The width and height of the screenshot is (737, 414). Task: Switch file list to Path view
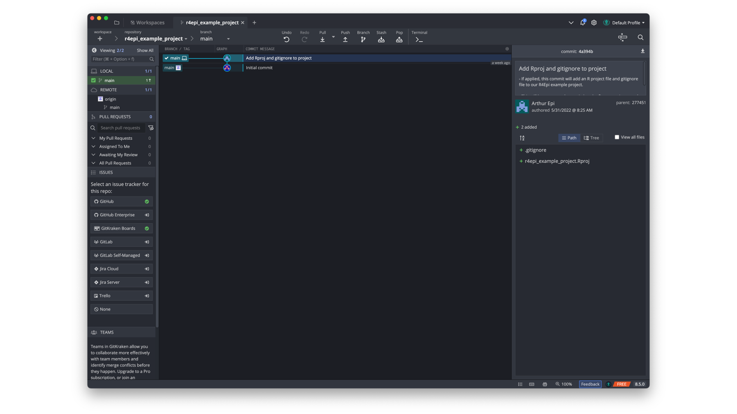coord(569,138)
